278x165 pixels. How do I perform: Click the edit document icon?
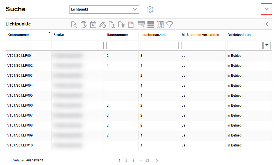tap(83, 24)
